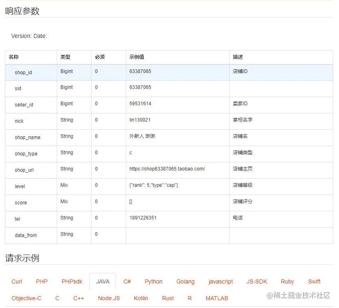Click the score parameter name
The height and width of the screenshot is (308, 339).
pos(21,203)
